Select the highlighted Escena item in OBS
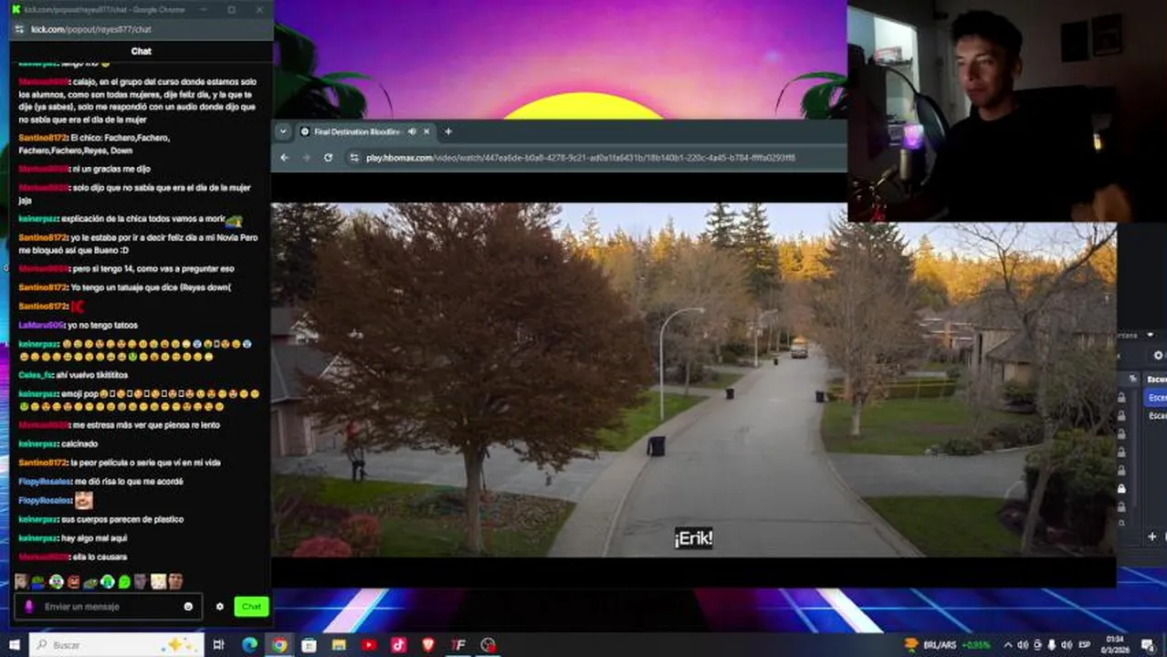 (1155, 398)
